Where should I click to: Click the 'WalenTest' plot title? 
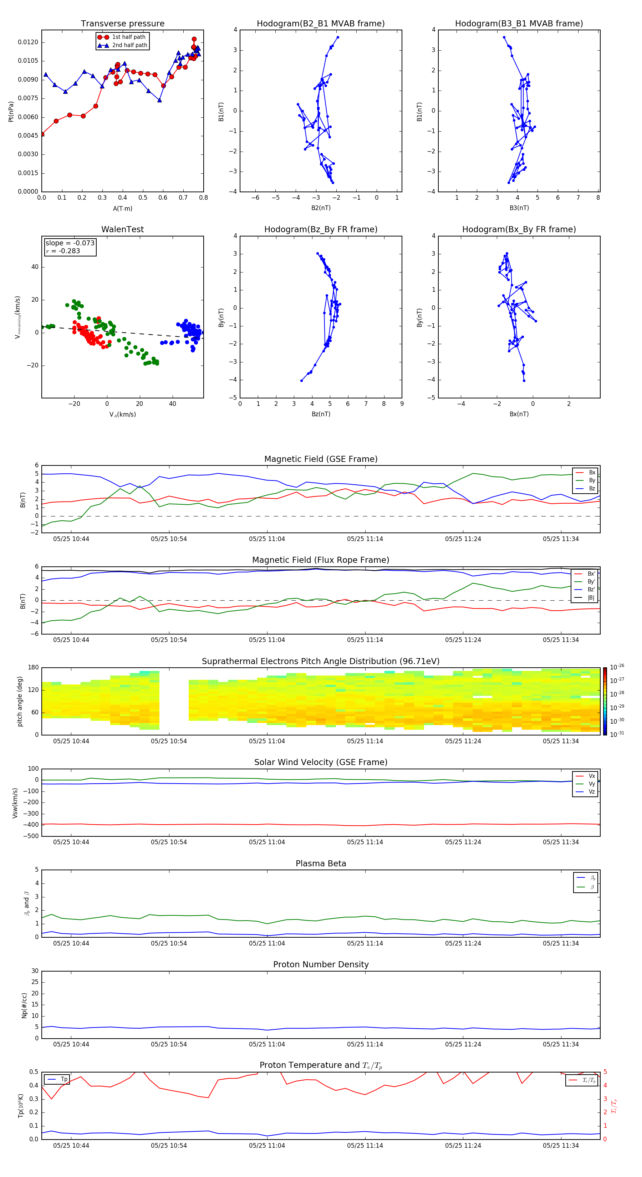coord(122,229)
